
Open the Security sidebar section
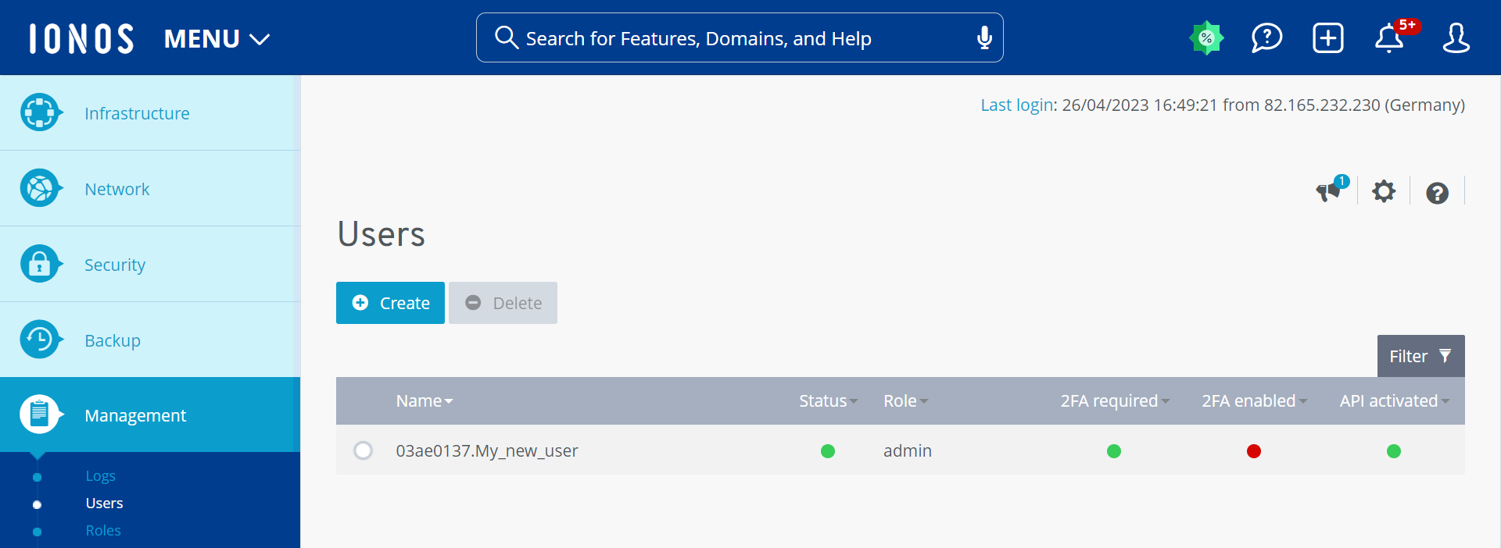pos(115,265)
